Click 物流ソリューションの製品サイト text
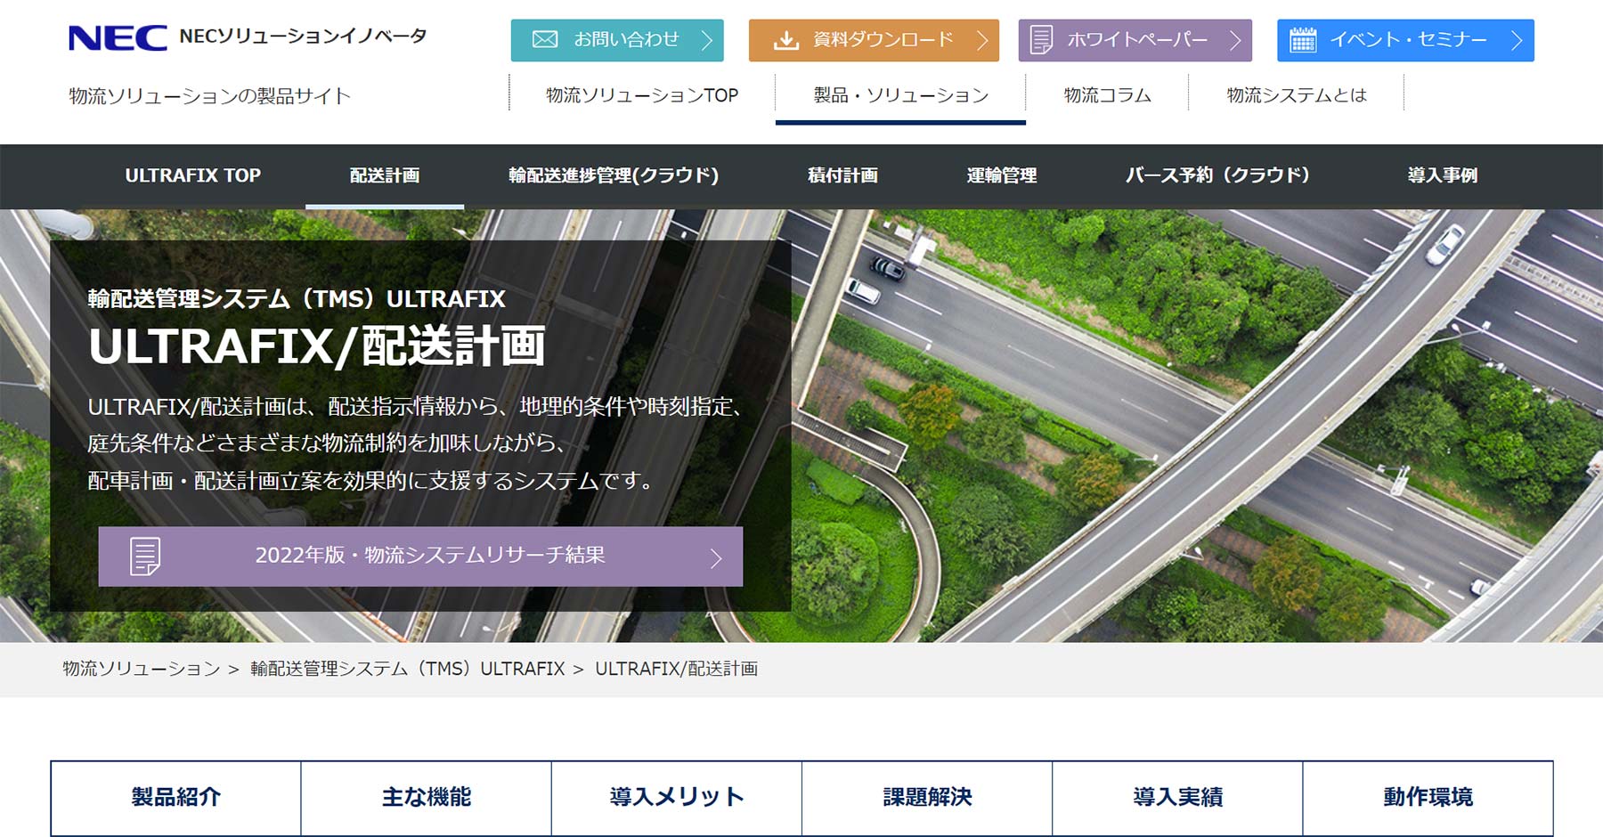This screenshot has width=1603, height=837. (x=210, y=96)
